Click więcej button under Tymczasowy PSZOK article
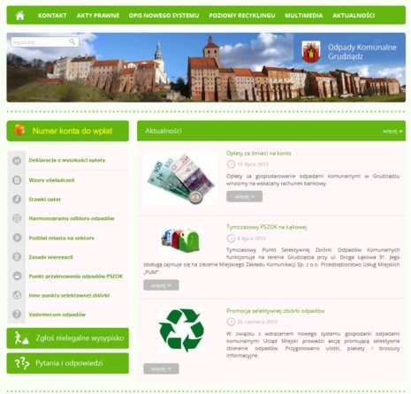Viewport: 411px width, 394px height. tap(161, 285)
